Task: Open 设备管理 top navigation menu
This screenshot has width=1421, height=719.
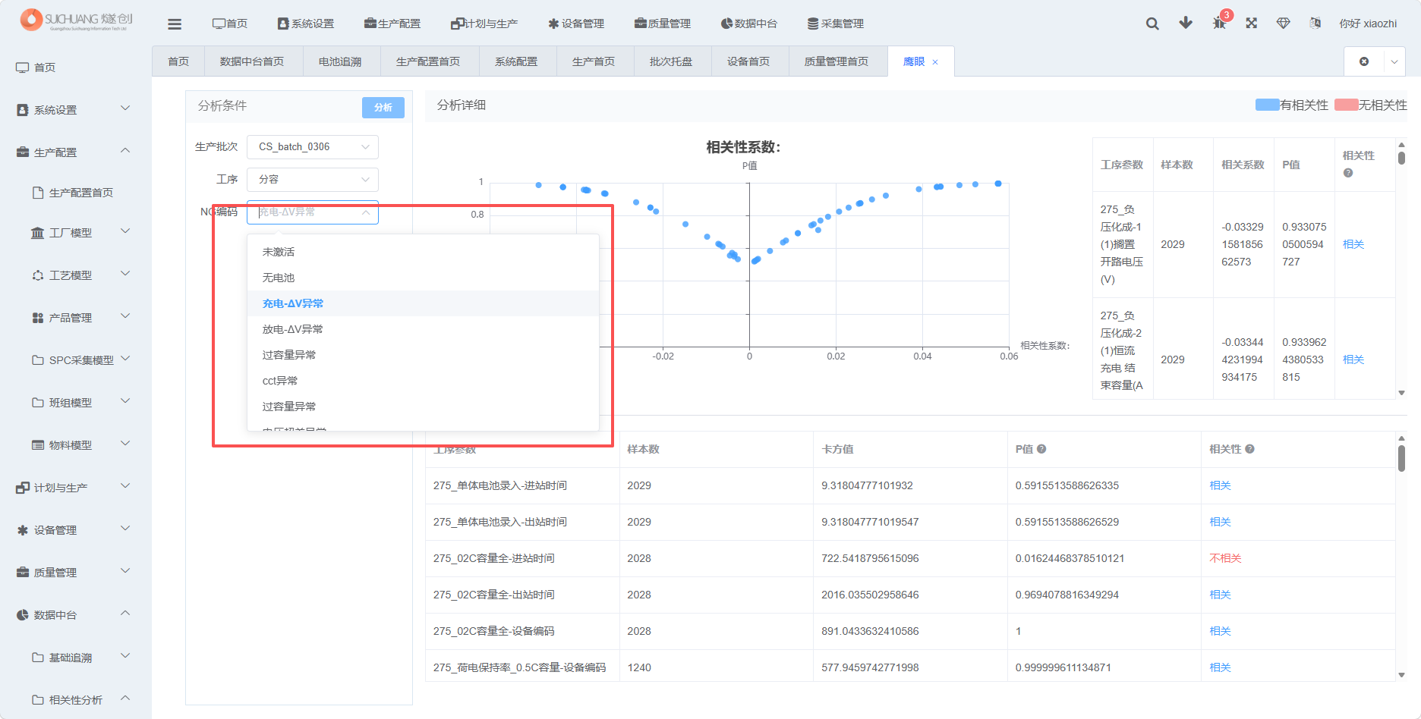Action: [576, 24]
